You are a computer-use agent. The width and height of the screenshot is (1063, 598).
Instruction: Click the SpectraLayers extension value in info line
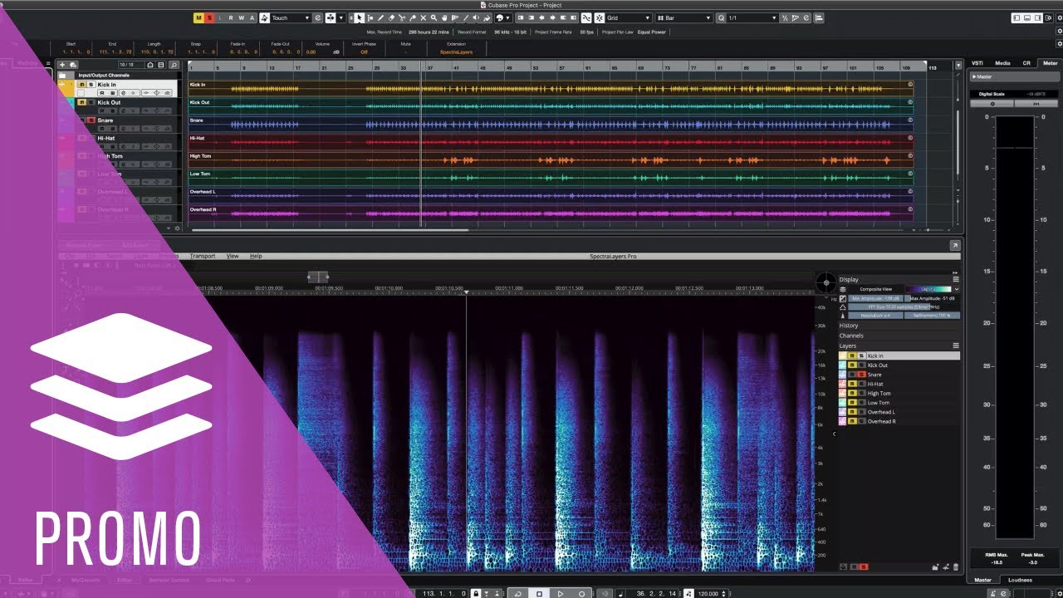coord(456,51)
